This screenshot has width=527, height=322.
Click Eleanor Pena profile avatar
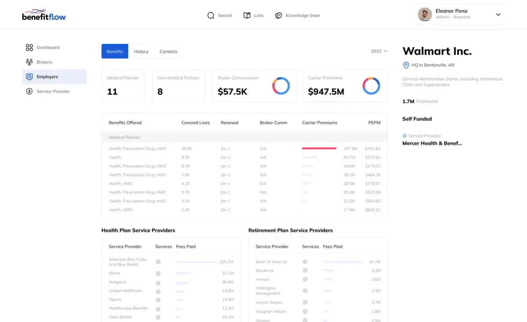click(x=425, y=14)
